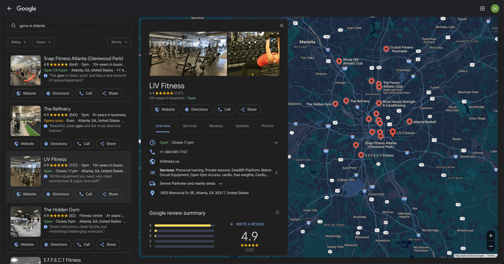504x264 pixels.
Task: Get Directions to Snap Fitness Atlanta
Action: pos(58,93)
